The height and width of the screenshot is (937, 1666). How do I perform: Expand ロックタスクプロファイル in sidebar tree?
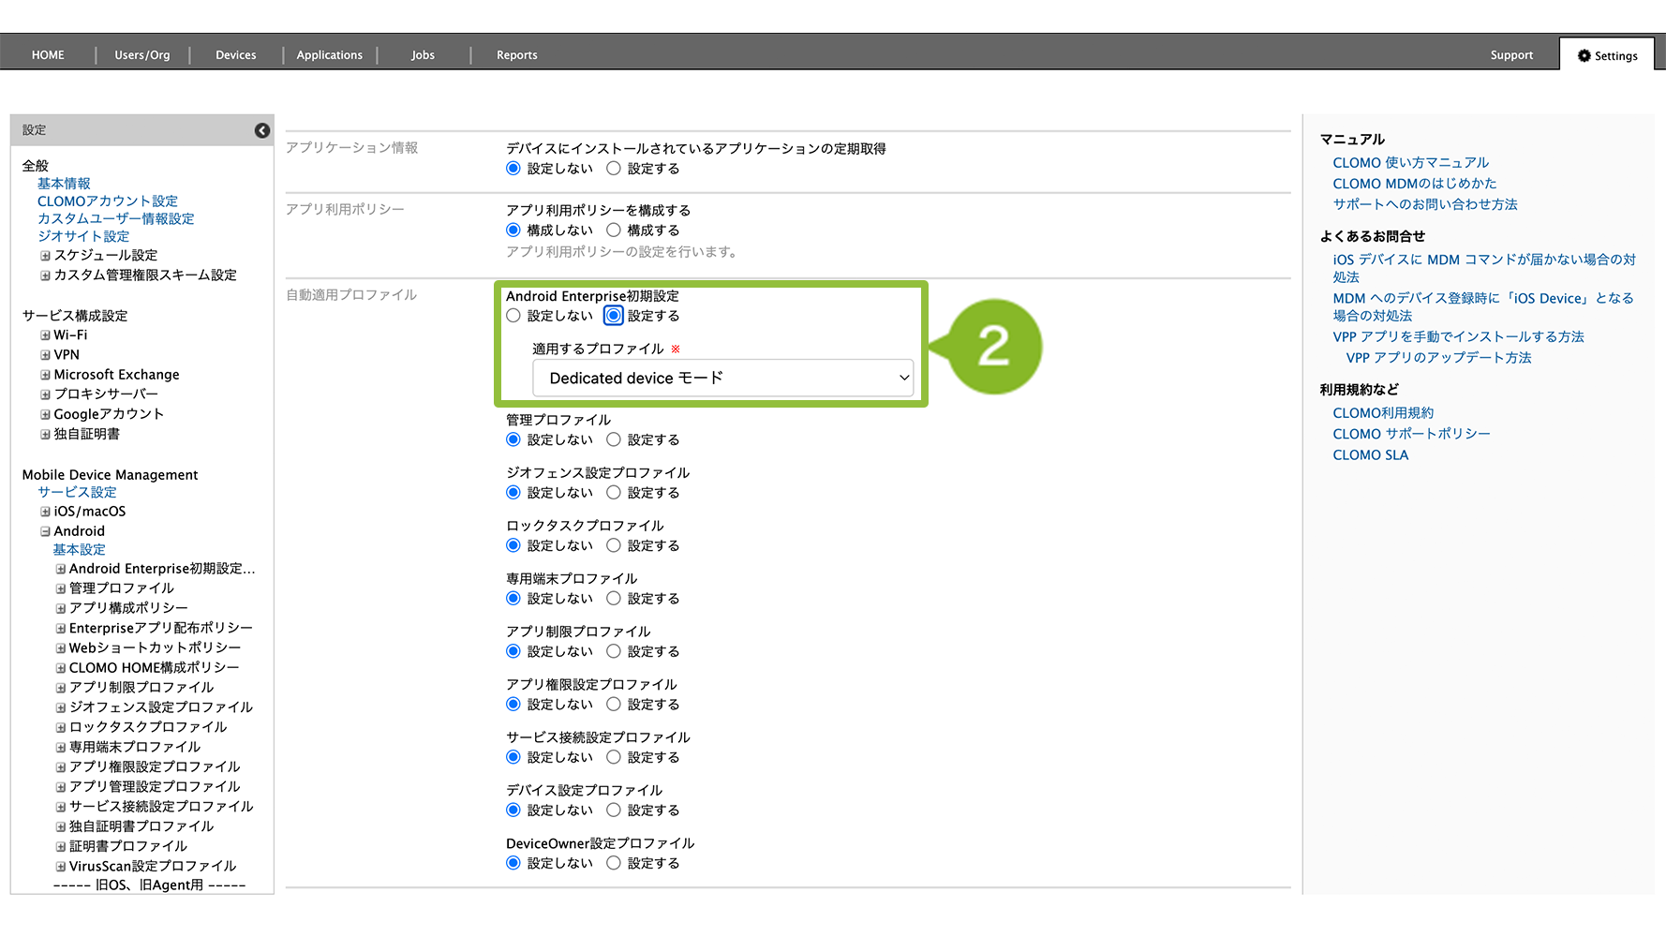[61, 727]
